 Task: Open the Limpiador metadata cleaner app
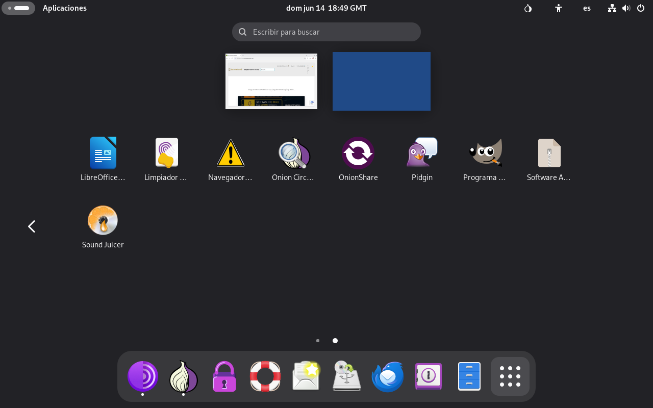coord(166,159)
